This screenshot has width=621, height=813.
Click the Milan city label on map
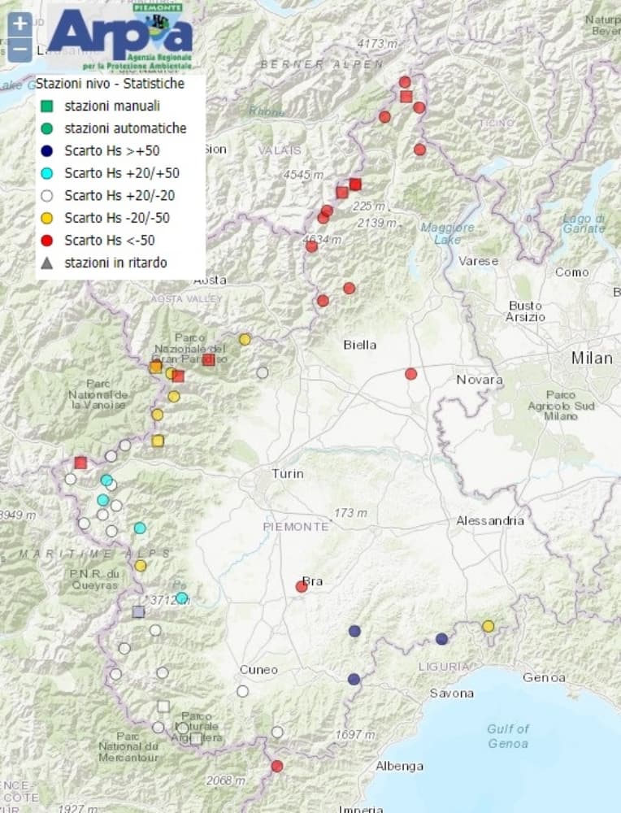(592, 359)
